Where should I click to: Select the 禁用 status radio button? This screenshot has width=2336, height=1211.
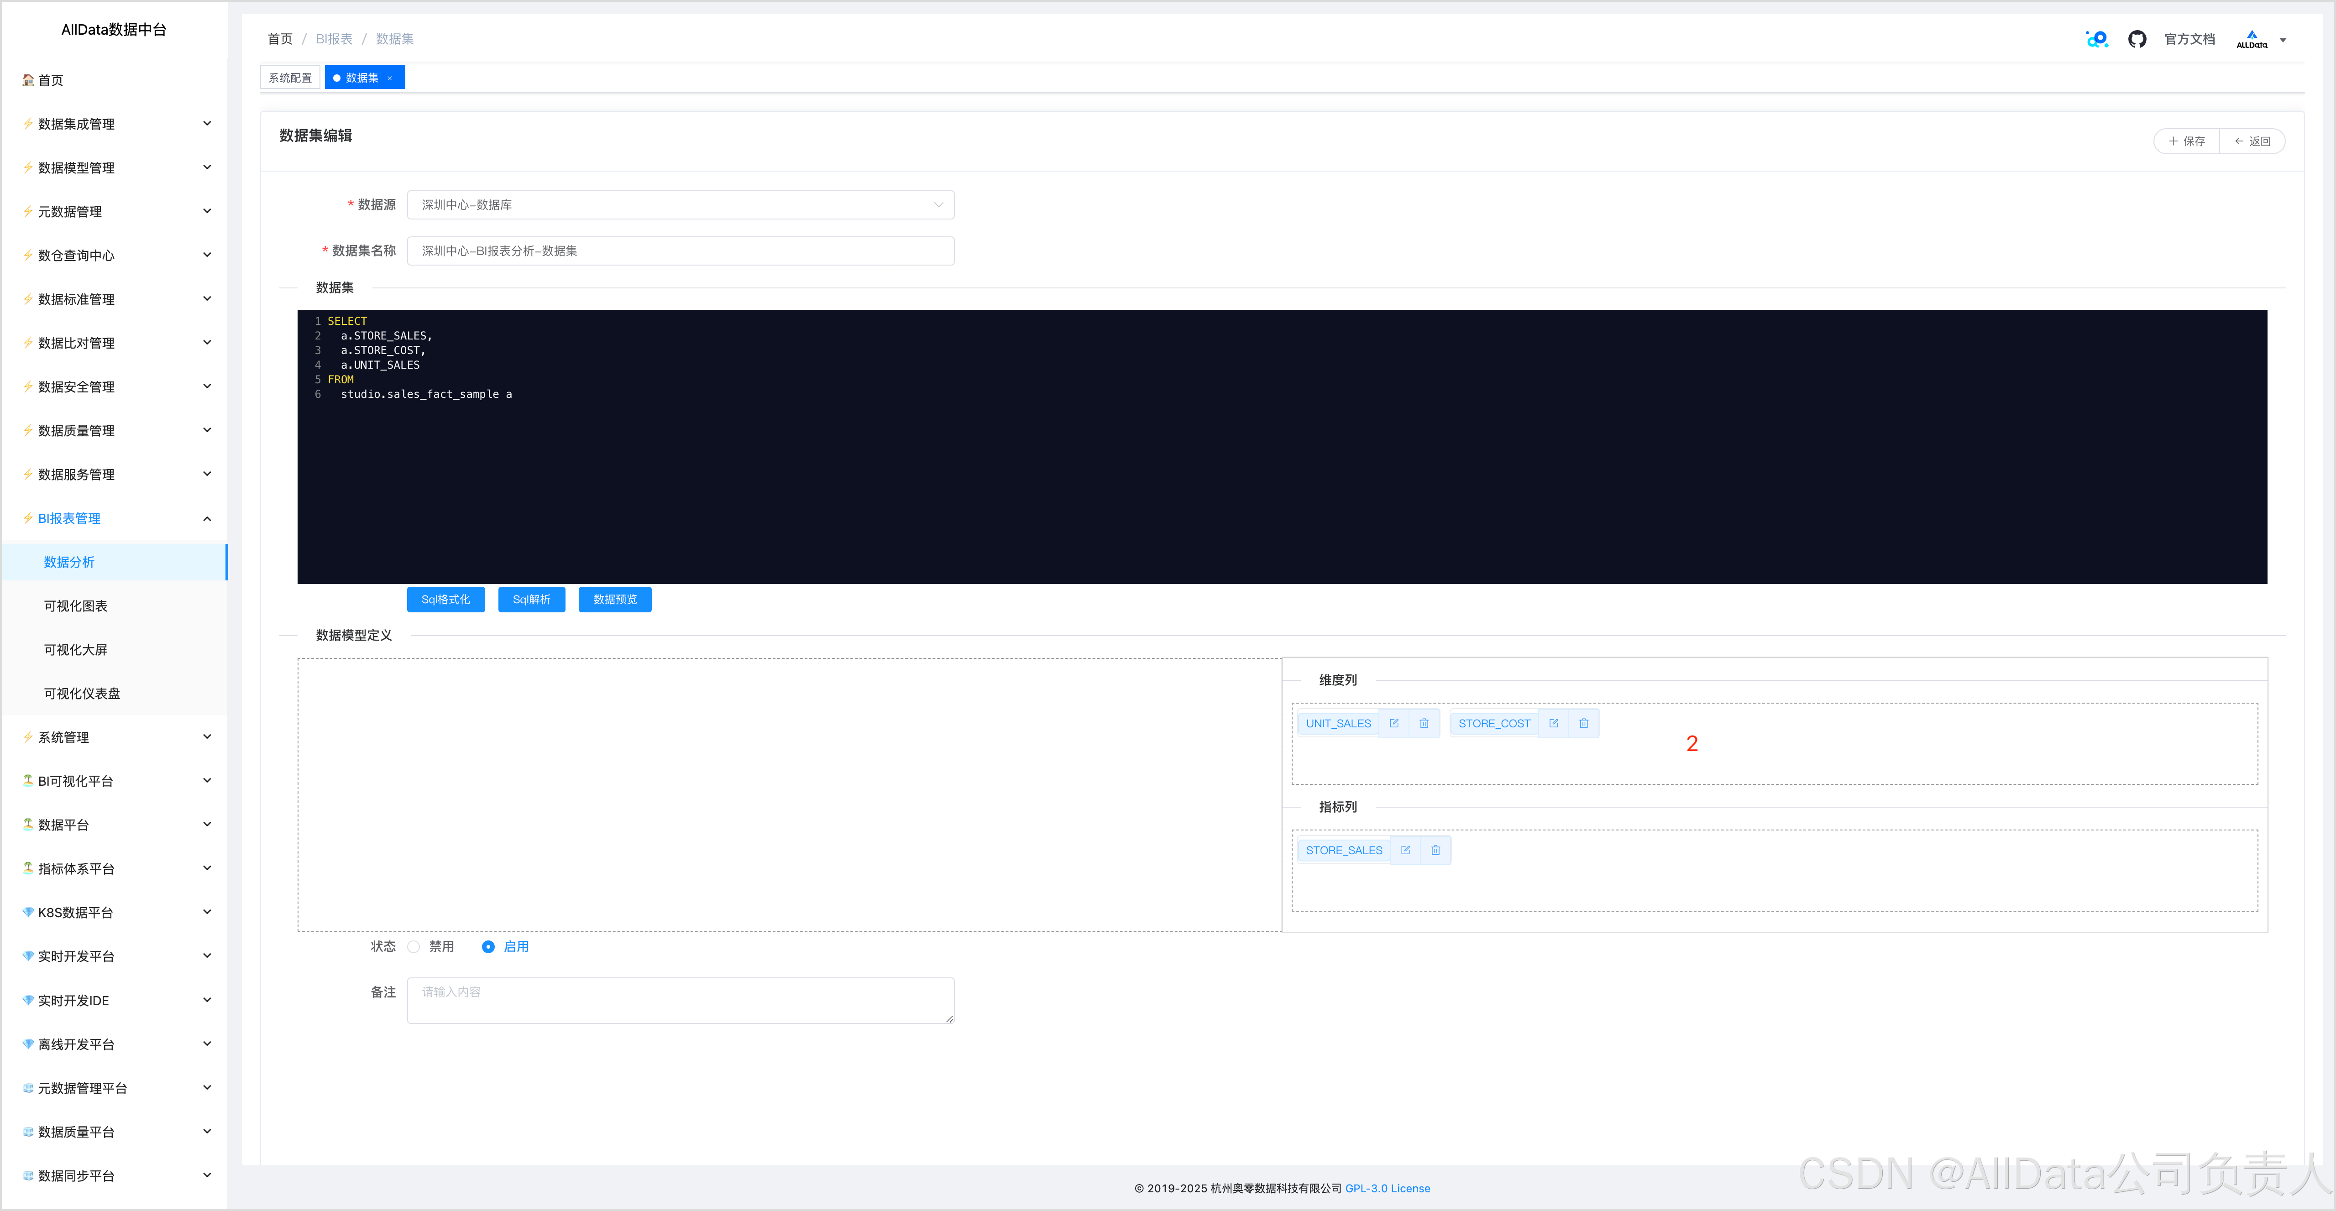(x=414, y=946)
